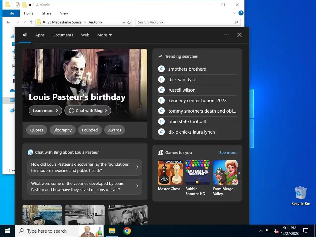Open recent locations dropdown in Explorer

coord(25,22)
